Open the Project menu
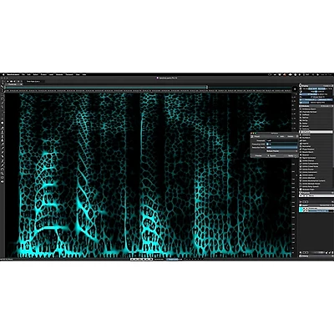 tap(43, 74)
